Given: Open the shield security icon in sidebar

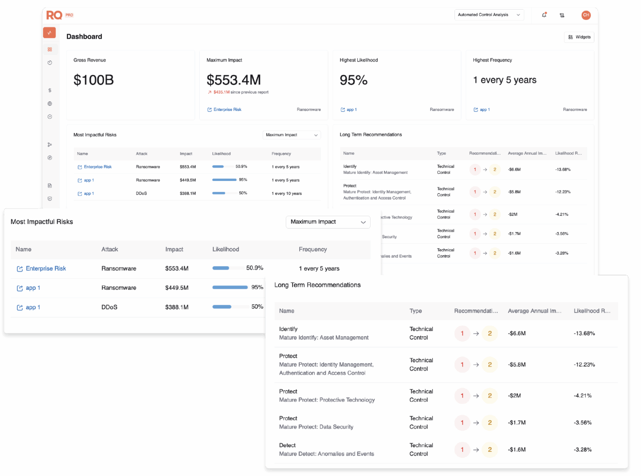Looking at the screenshot, I should pos(50,198).
